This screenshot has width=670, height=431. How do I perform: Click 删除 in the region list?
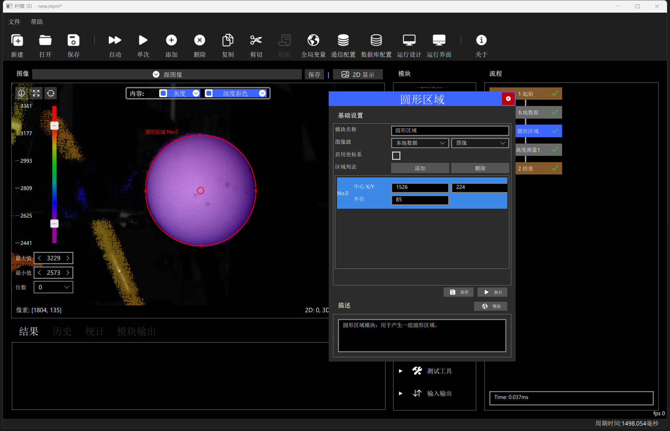[480, 168]
